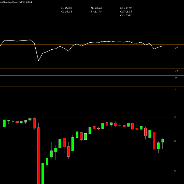Click the most recent green candlestick
Viewport: 184px width, 184px height.
click(x=163, y=141)
